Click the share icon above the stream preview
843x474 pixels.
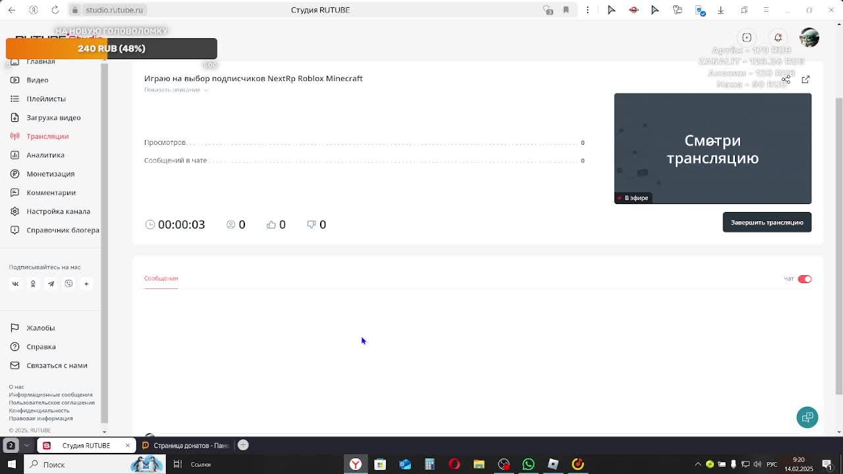pyautogui.click(x=786, y=79)
